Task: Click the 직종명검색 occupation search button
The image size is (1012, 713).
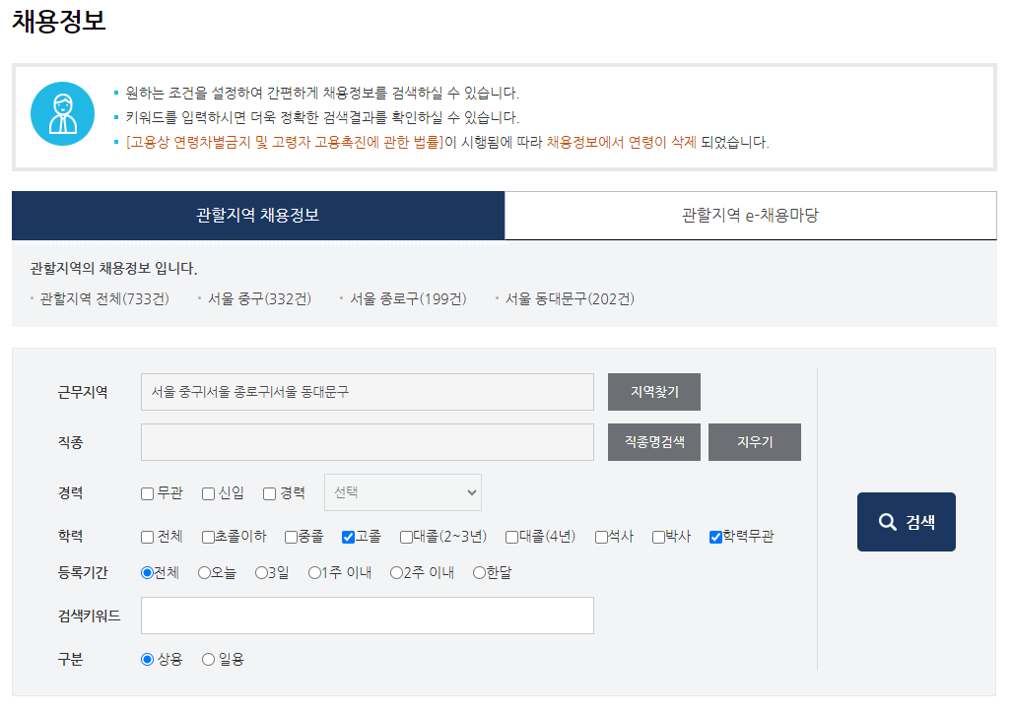Action: pos(654,441)
